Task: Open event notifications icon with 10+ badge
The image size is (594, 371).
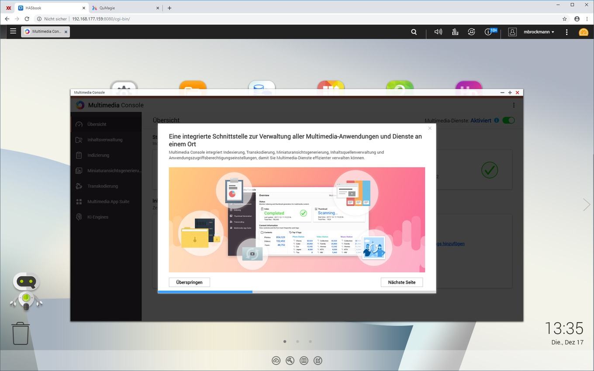Action: pyautogui.click(x=490, y=31)
